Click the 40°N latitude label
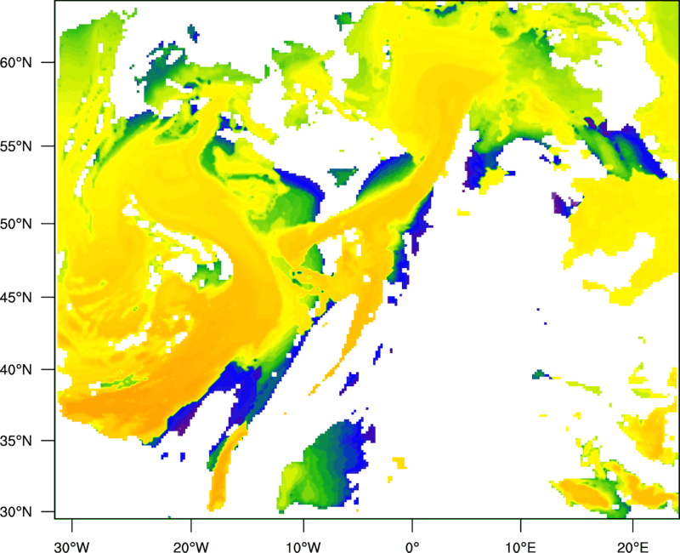The width and height of the screenshot is (680, 553). [16, 370]
